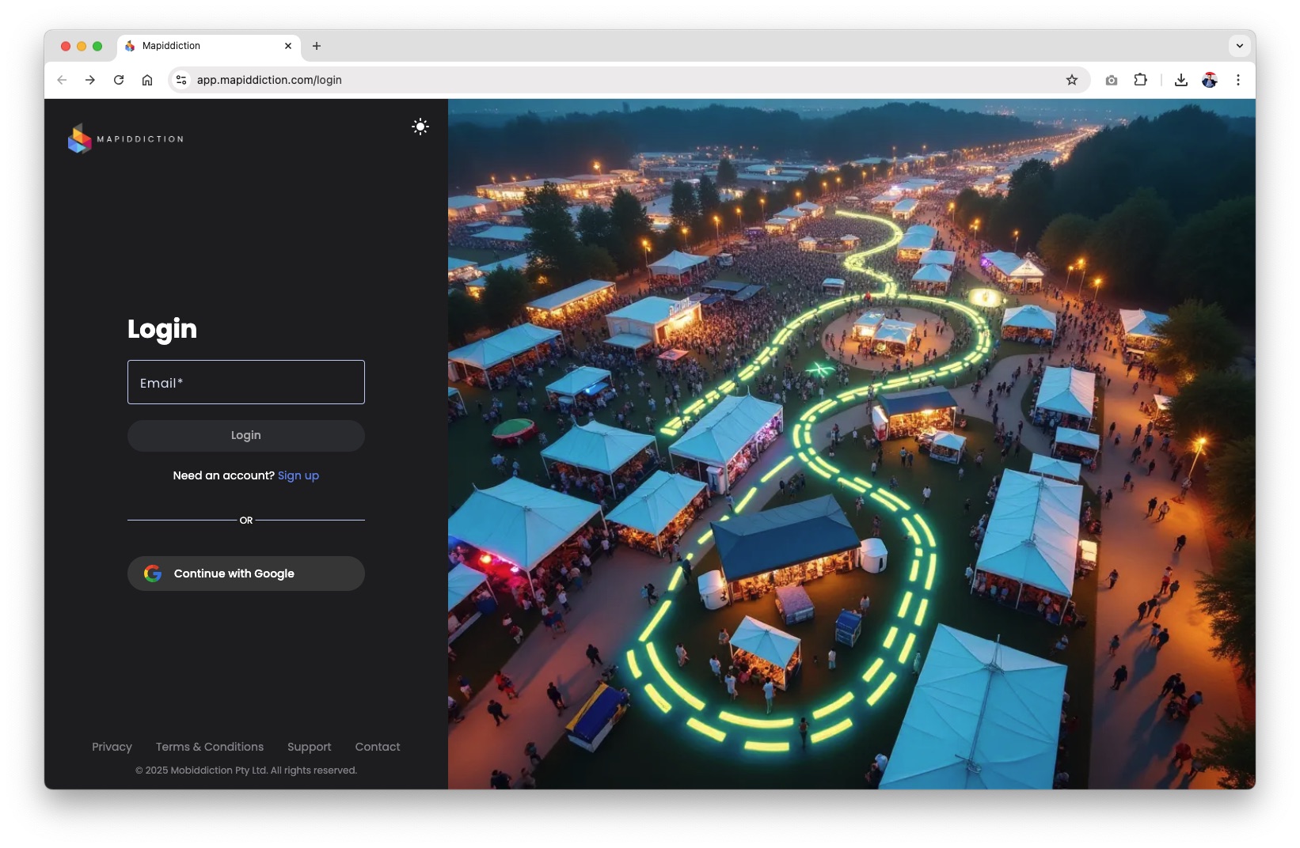Image resolution: width=1300 pixels, height=848 pixels.
Task: View site information in address bar
Action: point(181,80)
